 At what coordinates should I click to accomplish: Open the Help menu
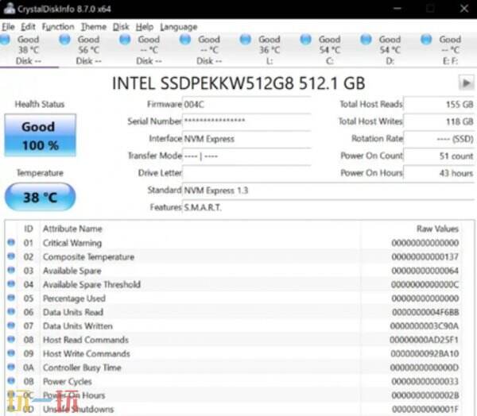(145, 27)
